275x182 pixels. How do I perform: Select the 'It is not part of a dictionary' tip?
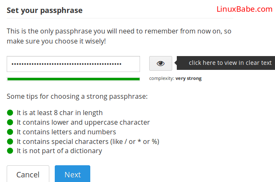click(x=59, y=151)
